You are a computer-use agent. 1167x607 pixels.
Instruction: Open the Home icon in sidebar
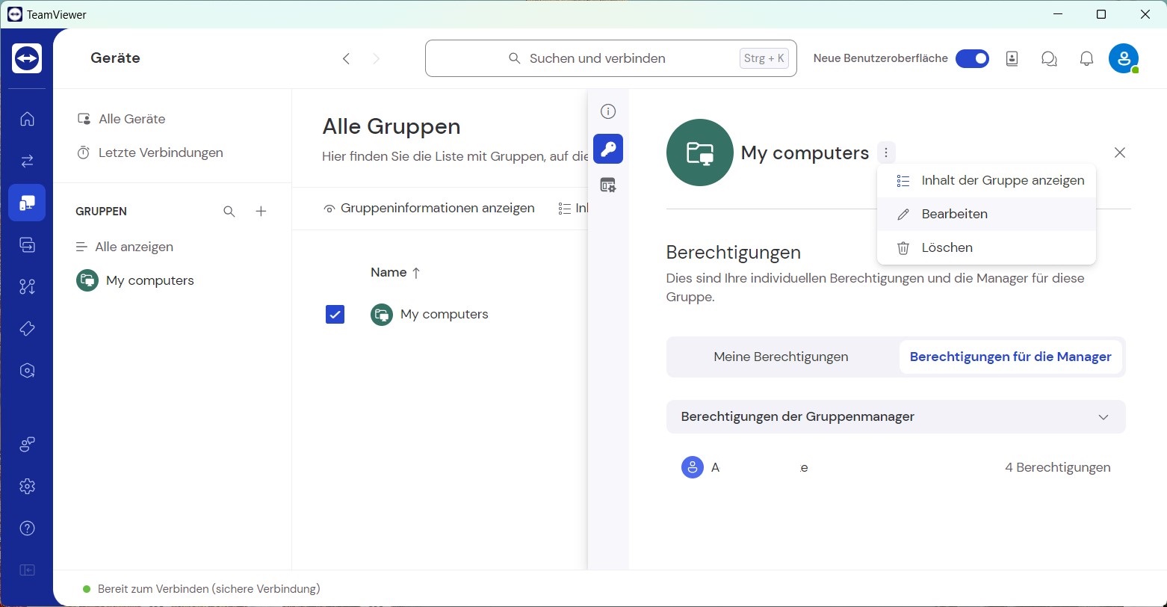(x=27, y=119)
